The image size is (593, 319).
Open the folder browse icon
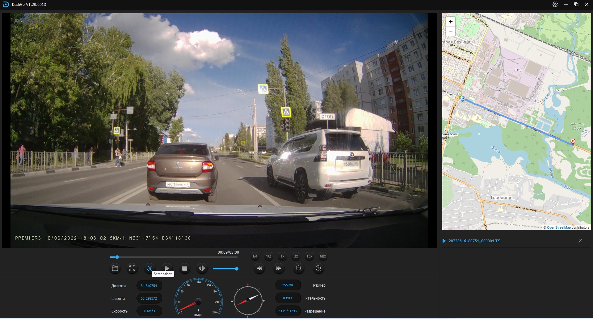(115, 268)
